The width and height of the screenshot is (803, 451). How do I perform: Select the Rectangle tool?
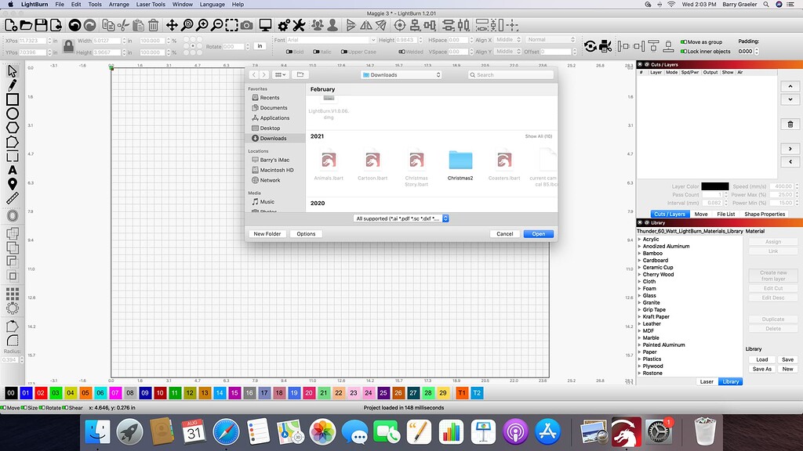point(13,99)
